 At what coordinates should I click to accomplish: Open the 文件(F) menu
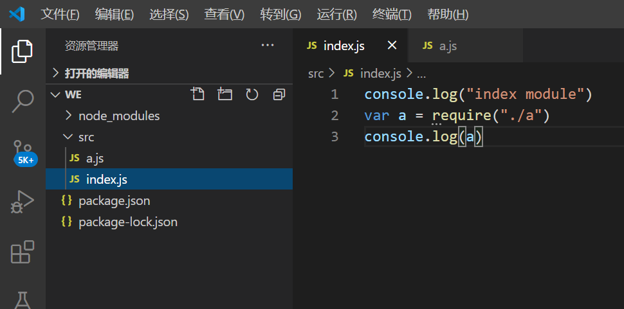[x=60, y=14]
